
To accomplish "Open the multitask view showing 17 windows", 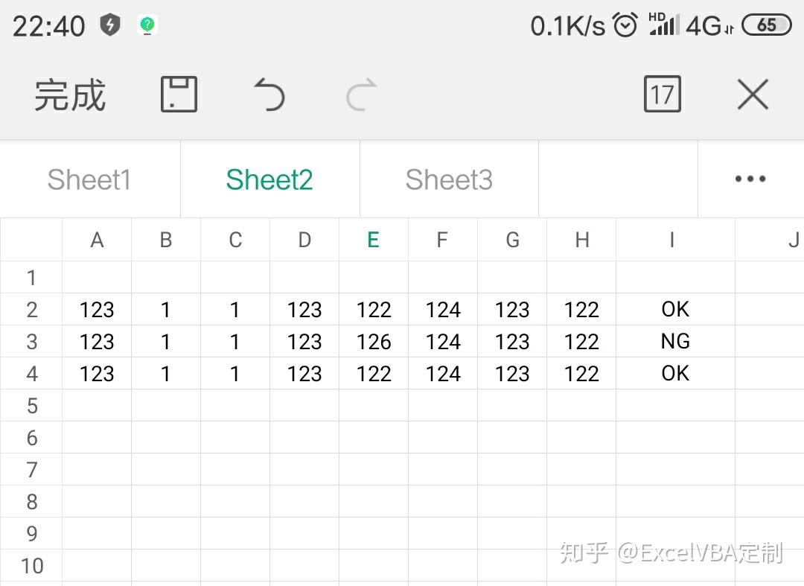I will pos(661,94).
